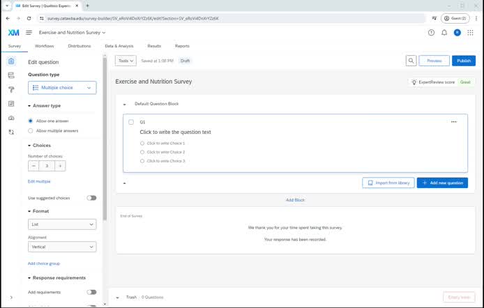484x308 pixels.
Task: Open the account profile avatar
Action: (457, 32)
